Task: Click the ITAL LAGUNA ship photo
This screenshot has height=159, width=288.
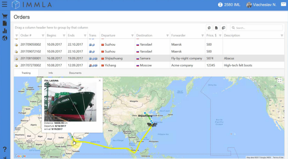Action: 70,102
